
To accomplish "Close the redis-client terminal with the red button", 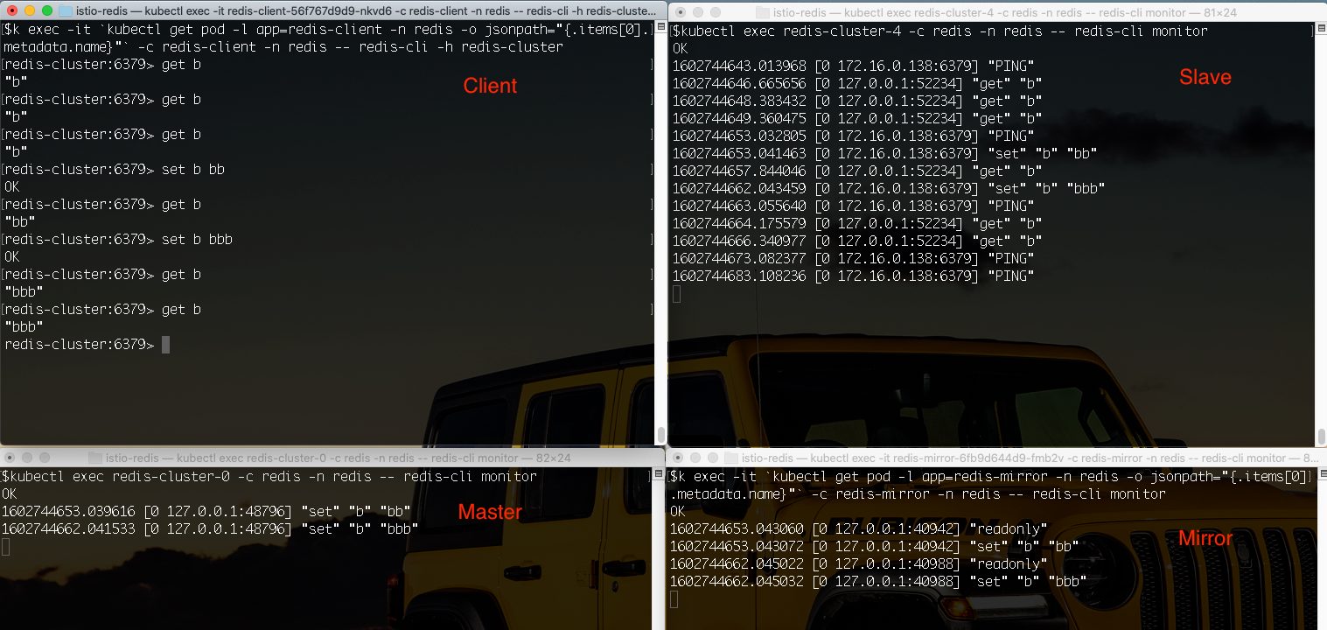I will point(11,10).
